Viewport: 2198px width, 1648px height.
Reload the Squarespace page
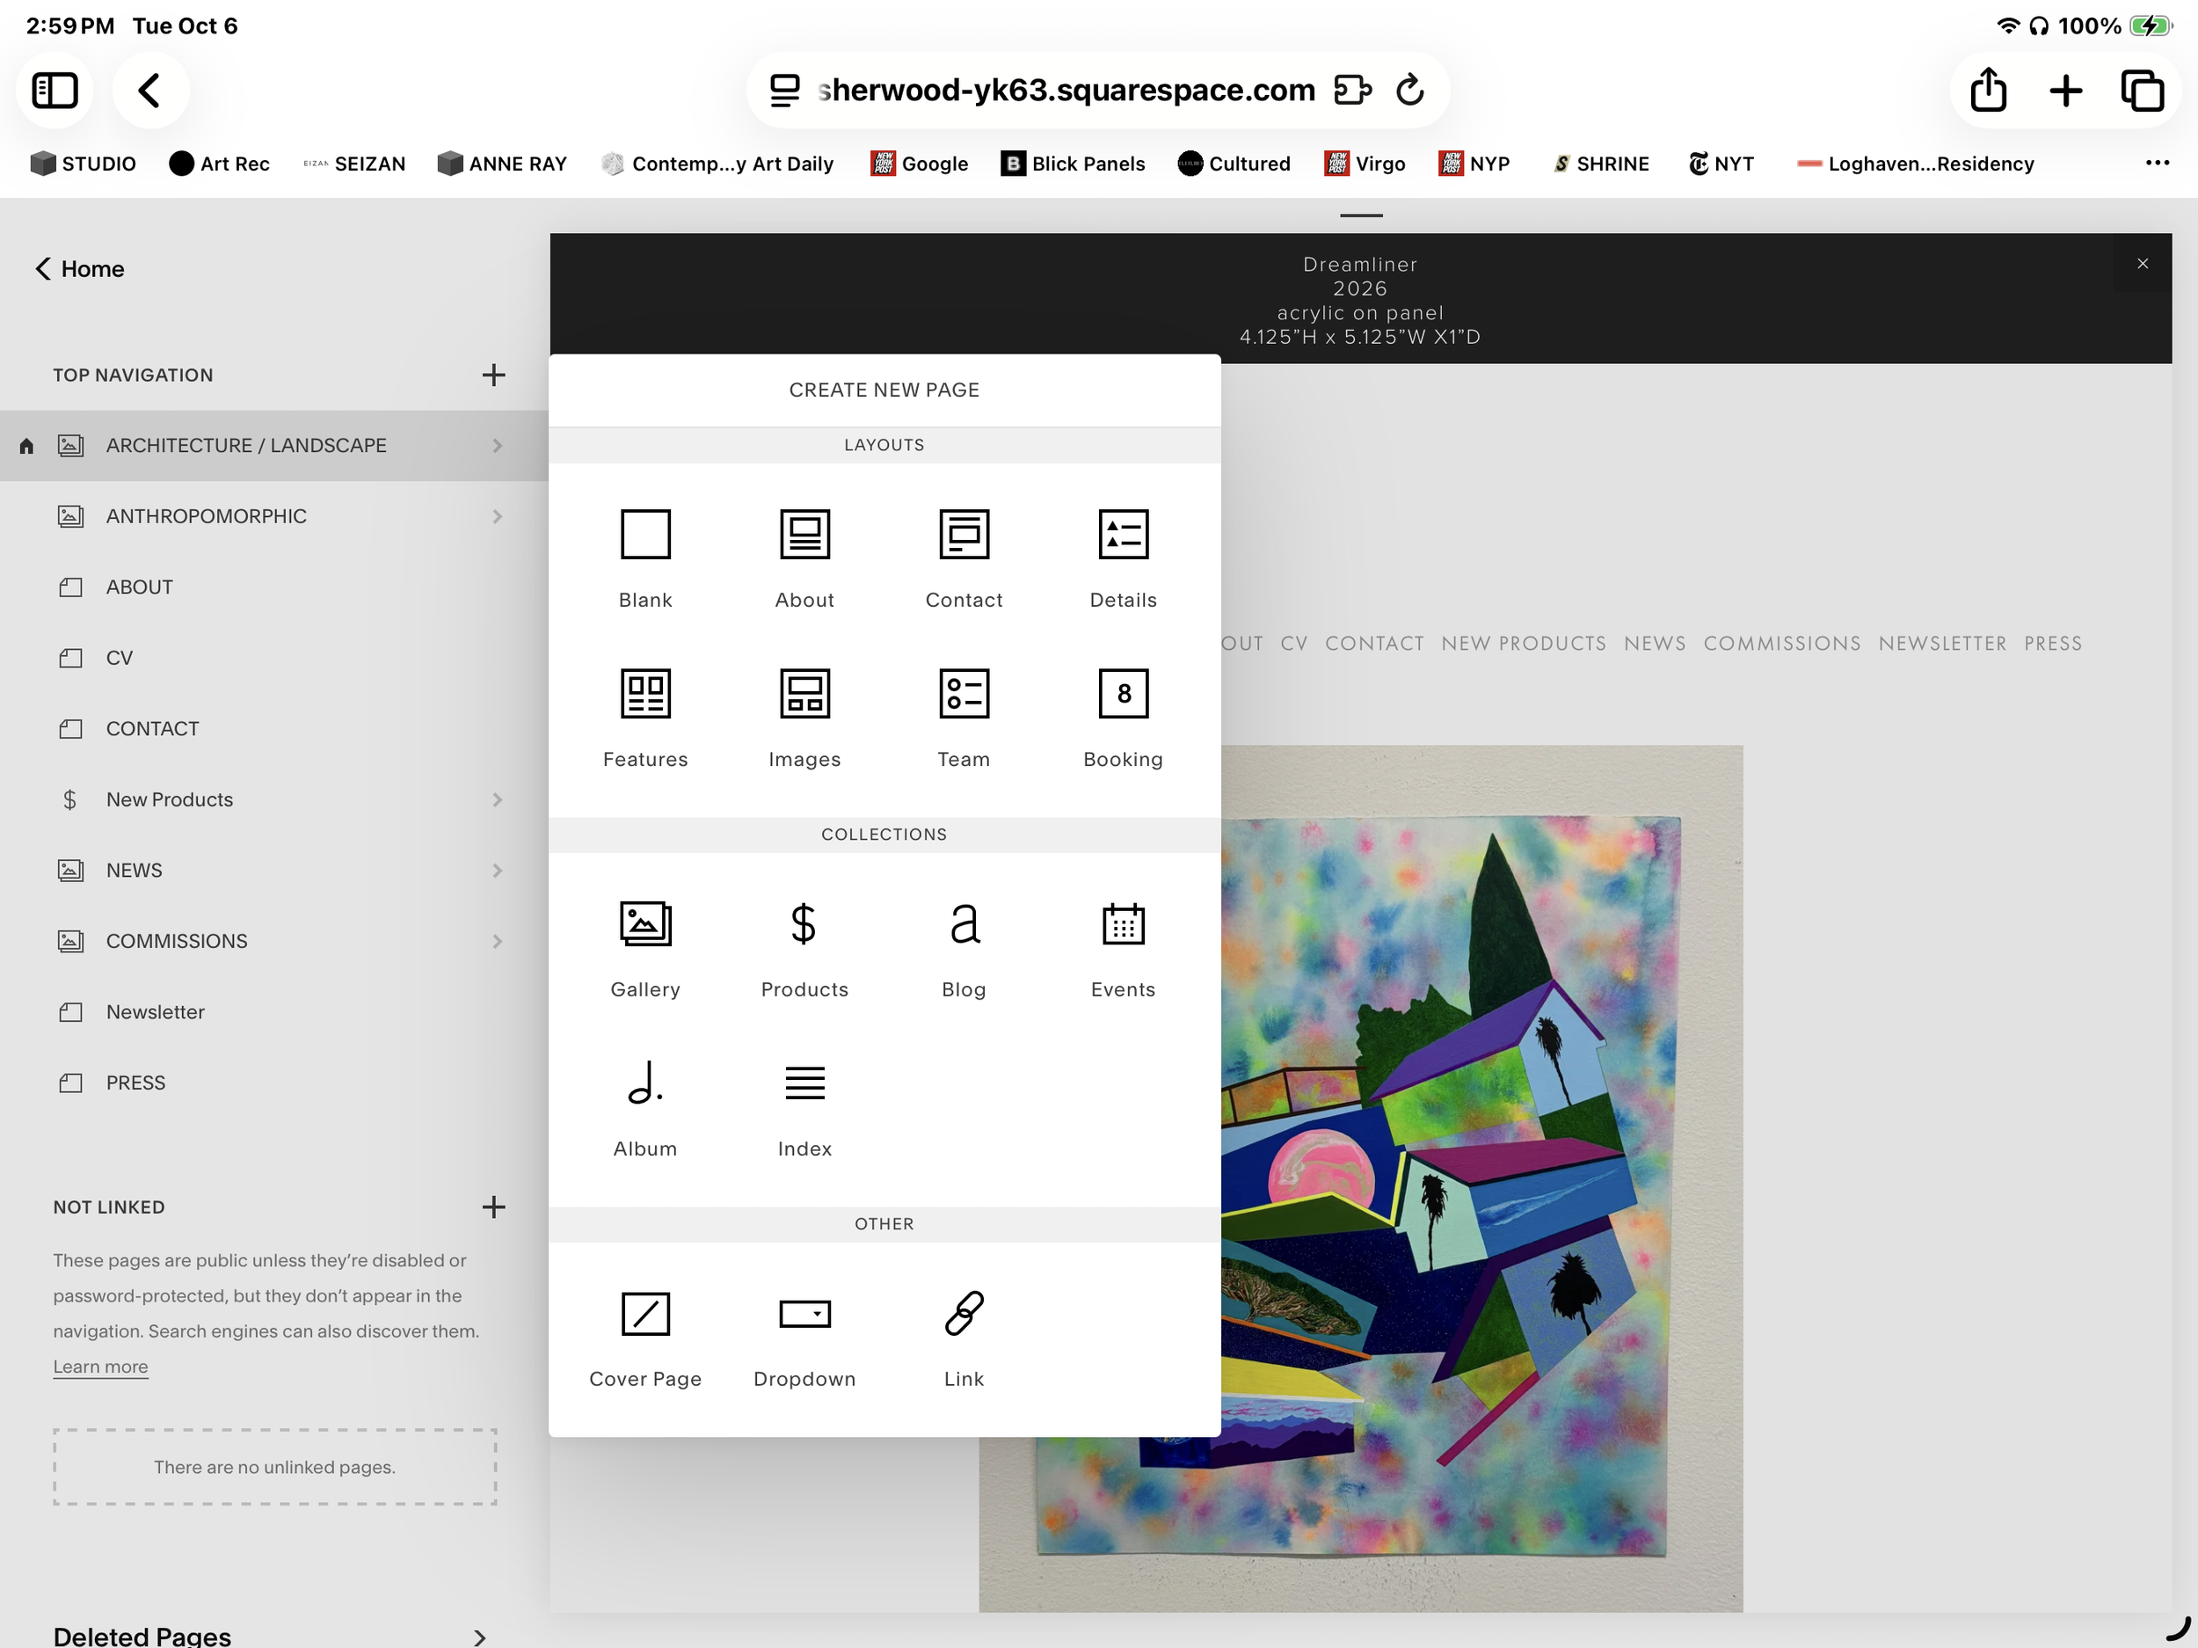tap(1410, 91)
